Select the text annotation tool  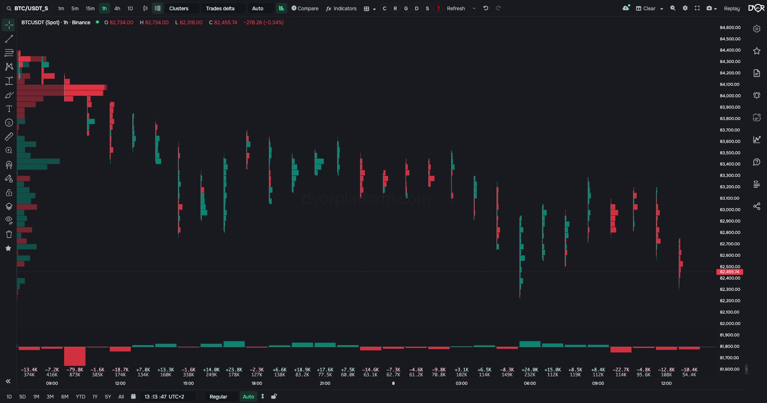9,109
